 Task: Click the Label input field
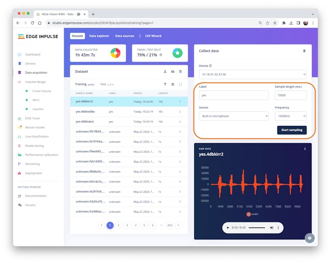pyautogui.click(x=233, y=95)
